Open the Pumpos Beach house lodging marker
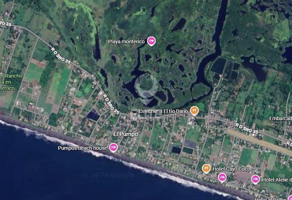 point(113,148)
